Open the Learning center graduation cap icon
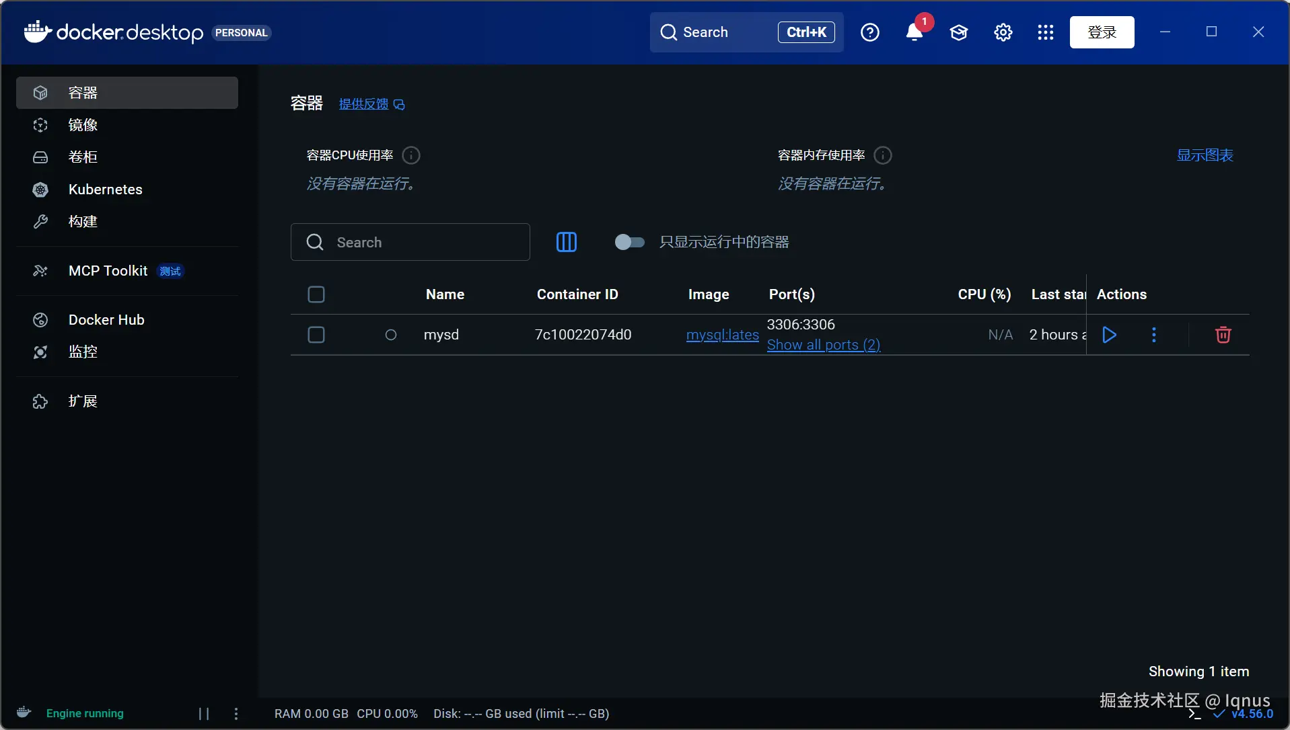1290x730 pixels. pos(958,32)
